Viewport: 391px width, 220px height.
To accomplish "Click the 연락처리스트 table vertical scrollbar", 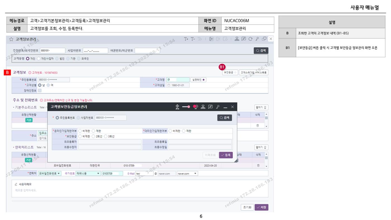I will click(x=266, y=160).
